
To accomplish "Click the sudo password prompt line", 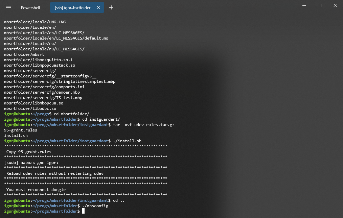I will click(x=30, y=162).
